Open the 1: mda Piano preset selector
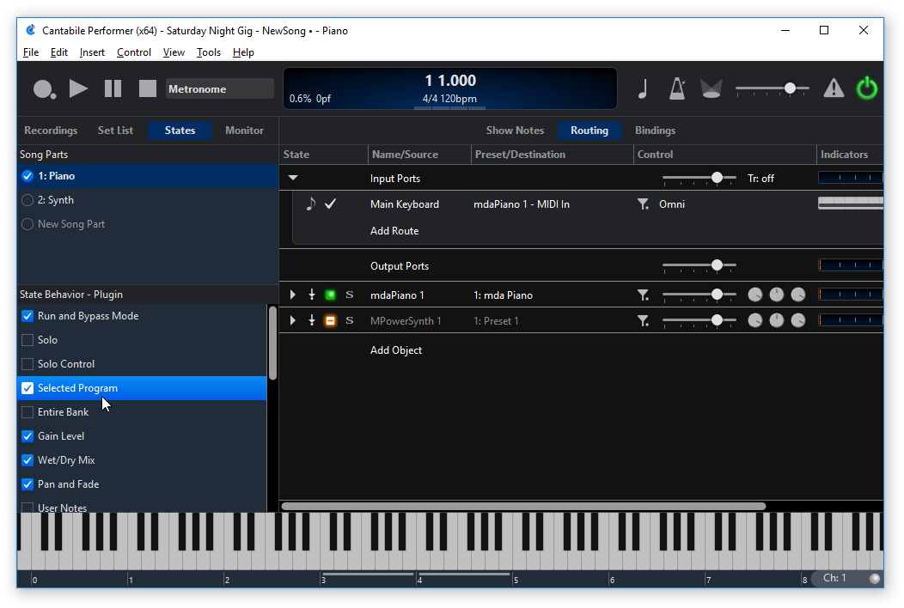904x608 pixels. click(503, 295)
